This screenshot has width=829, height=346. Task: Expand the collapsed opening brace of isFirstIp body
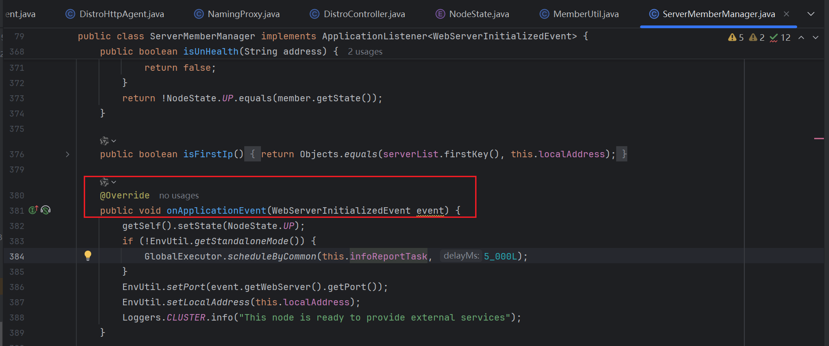click(x=253, y=154)
